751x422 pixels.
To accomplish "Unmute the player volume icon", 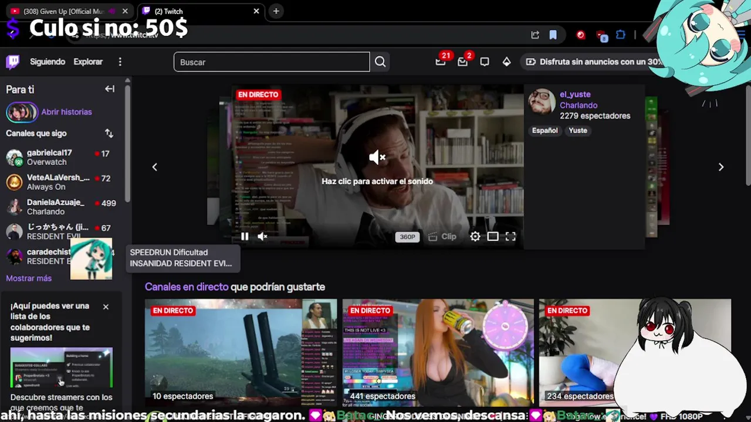I will pyautogui.click(x=262, y=236).
